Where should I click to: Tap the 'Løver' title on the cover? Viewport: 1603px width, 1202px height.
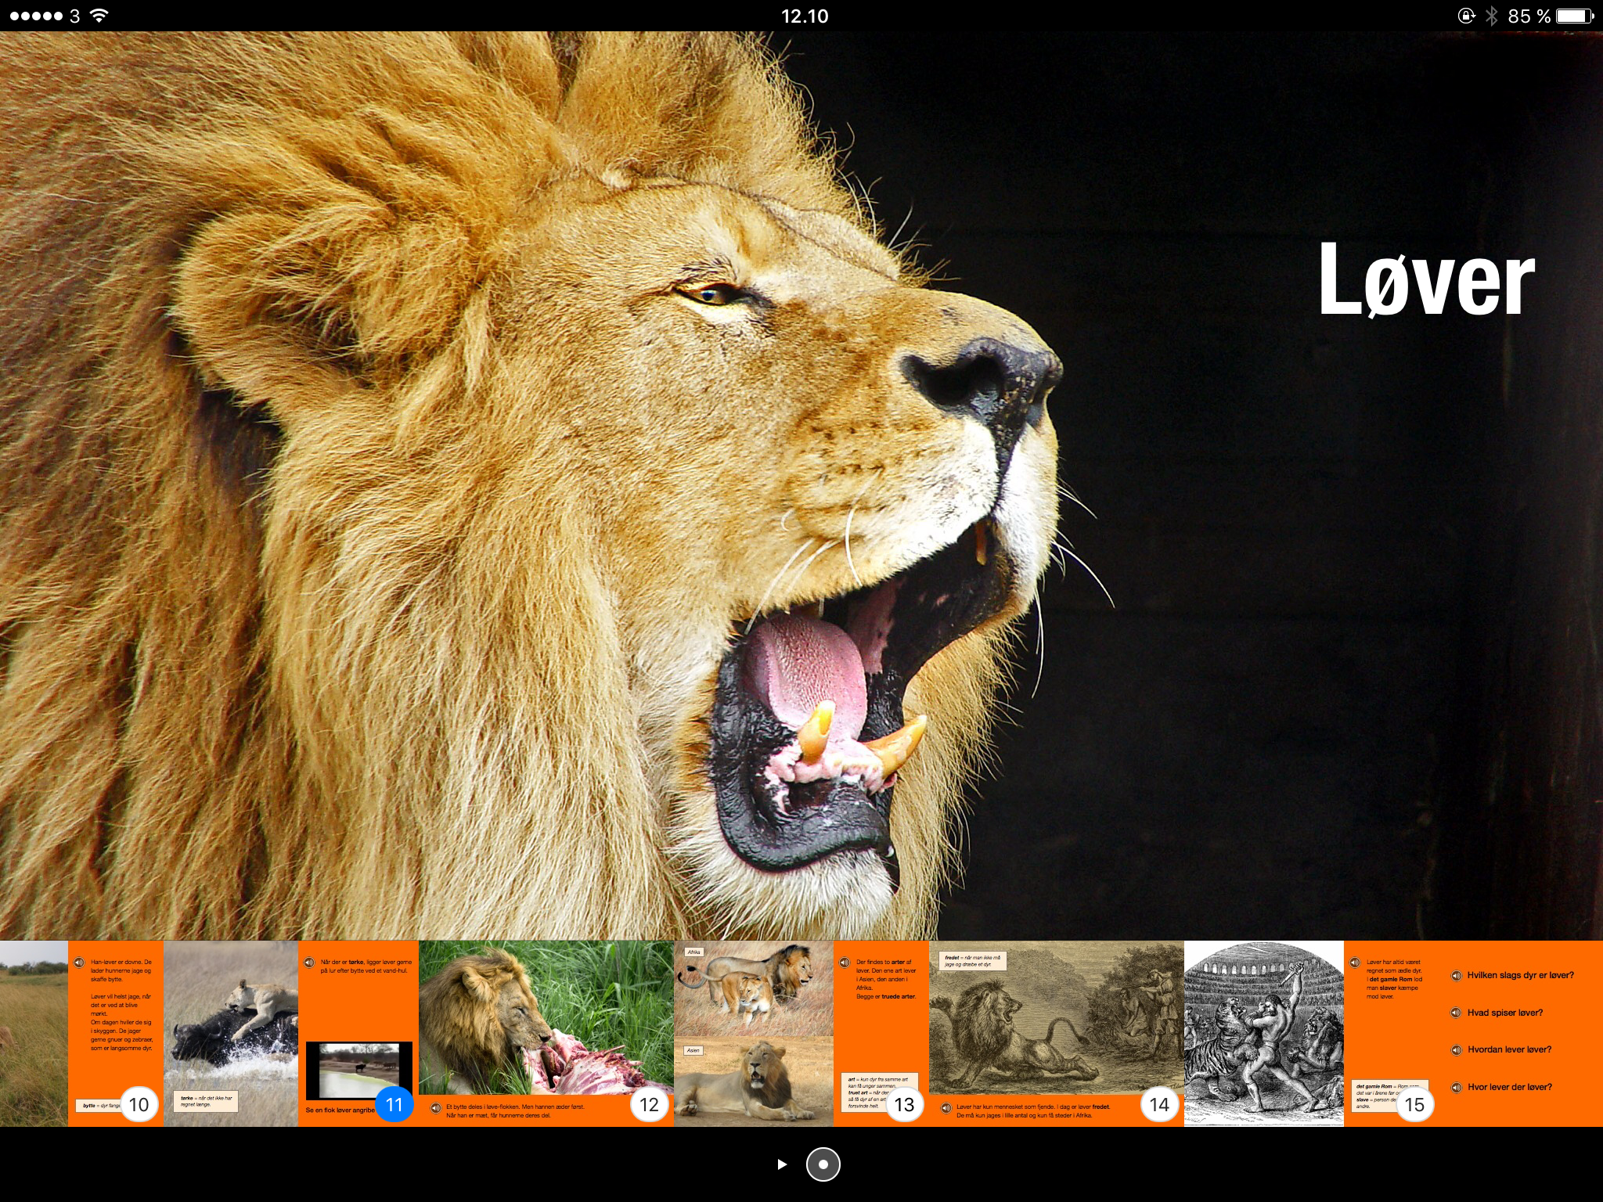pyautogui.click(x=1426, y=279)
